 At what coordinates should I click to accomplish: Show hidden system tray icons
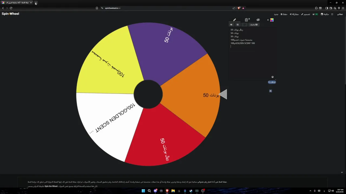[x=310, y=191]
